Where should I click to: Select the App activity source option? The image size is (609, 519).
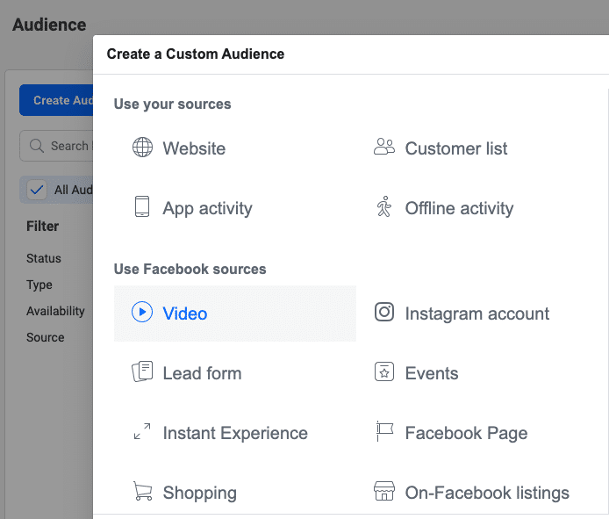click(235, 208)
